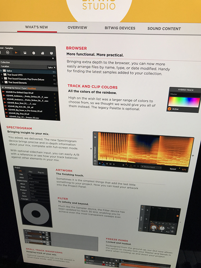Toggle Spectrogram input A
This screenshot has height=268, width=201.
point(99,163)
